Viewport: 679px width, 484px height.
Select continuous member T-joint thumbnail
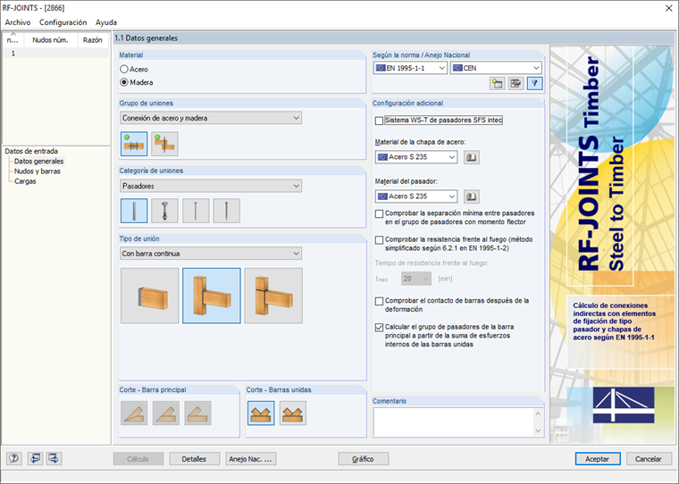pos(212,296)
